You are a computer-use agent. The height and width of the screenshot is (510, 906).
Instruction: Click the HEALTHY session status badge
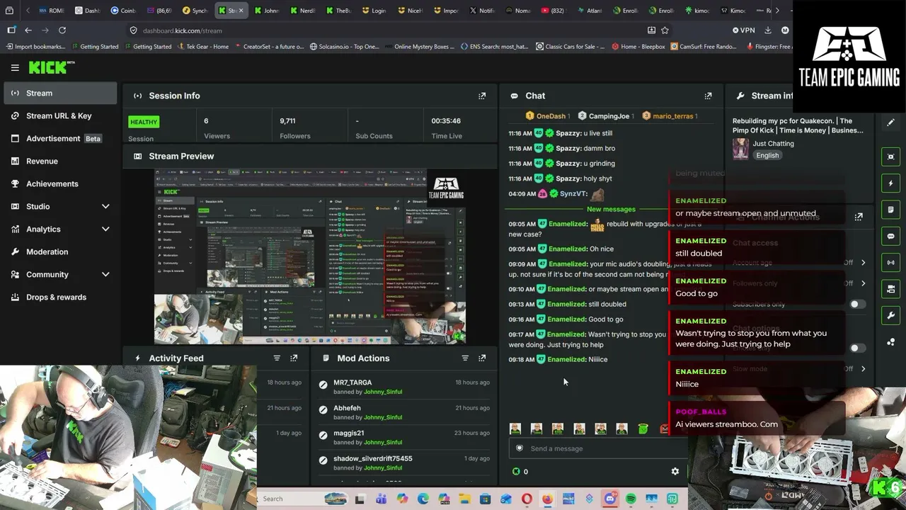[144, 122]
